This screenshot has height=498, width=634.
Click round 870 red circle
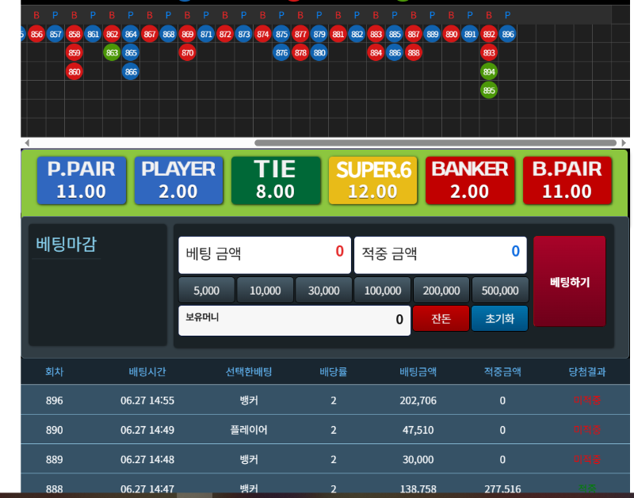coord(187,53)
